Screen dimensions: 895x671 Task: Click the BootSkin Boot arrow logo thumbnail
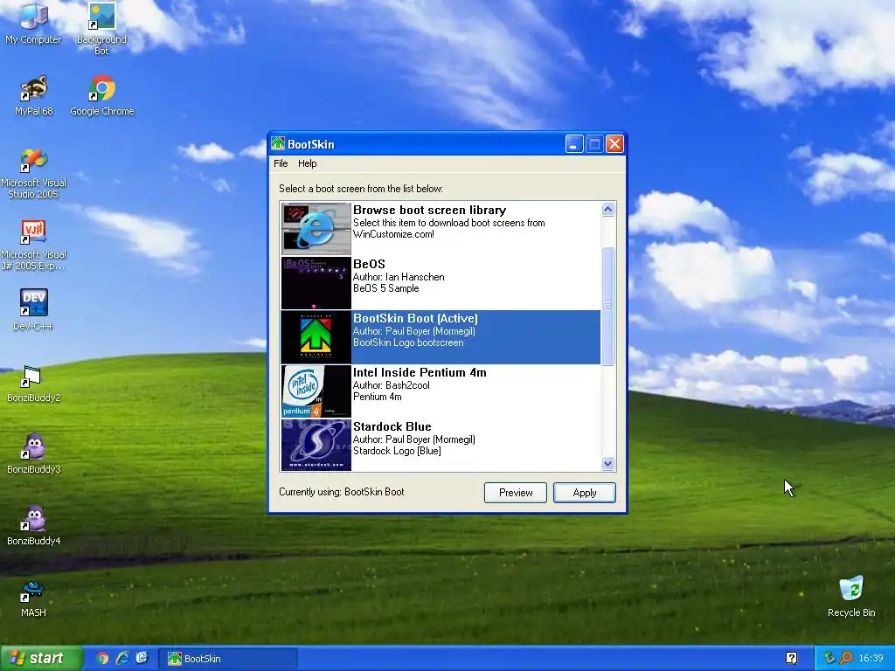pos(316,336)
